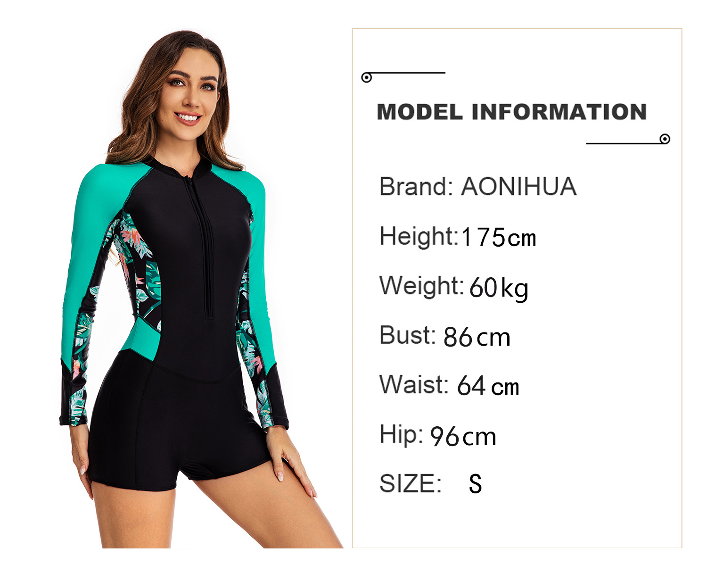Click the MODEL INFORMATION heading
This screenshot has width=707, height=564.
(511, 112)
